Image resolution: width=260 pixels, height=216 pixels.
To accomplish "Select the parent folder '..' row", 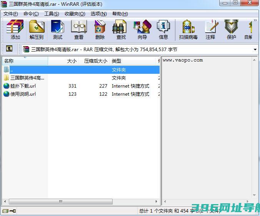I will click(x=81, y=70).
